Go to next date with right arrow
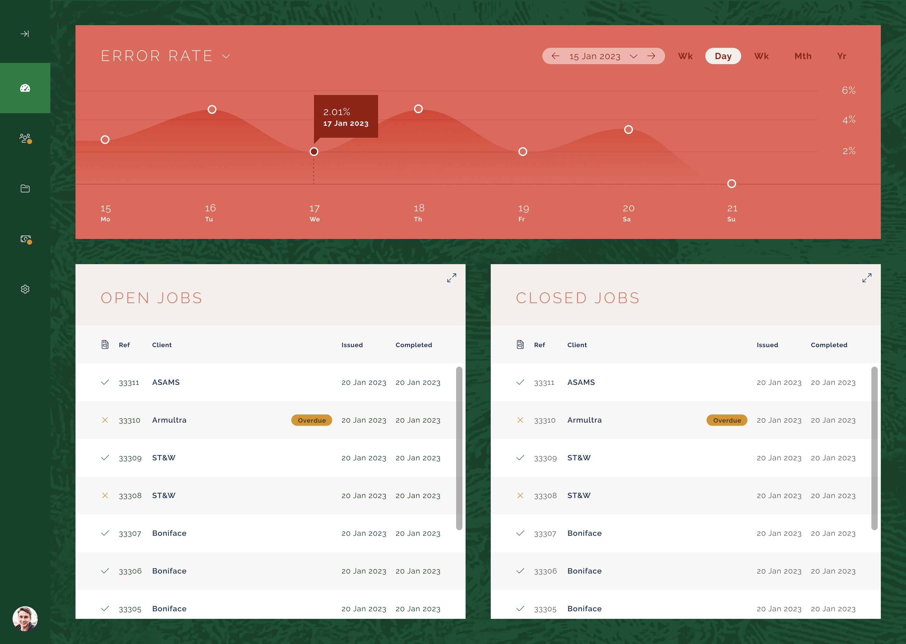Image resolution: width=906 pixels, height=644 pixels. (x=651, y=56)
